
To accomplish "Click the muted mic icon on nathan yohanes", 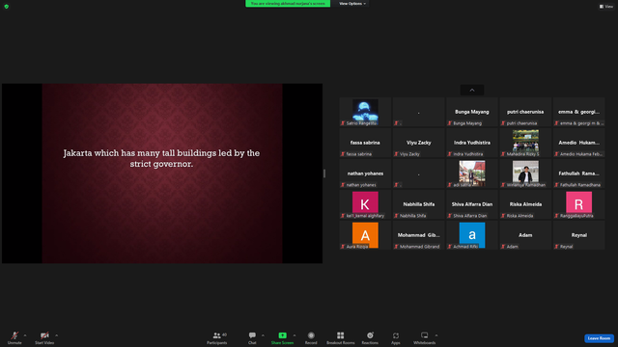I will tap(343, 185).
